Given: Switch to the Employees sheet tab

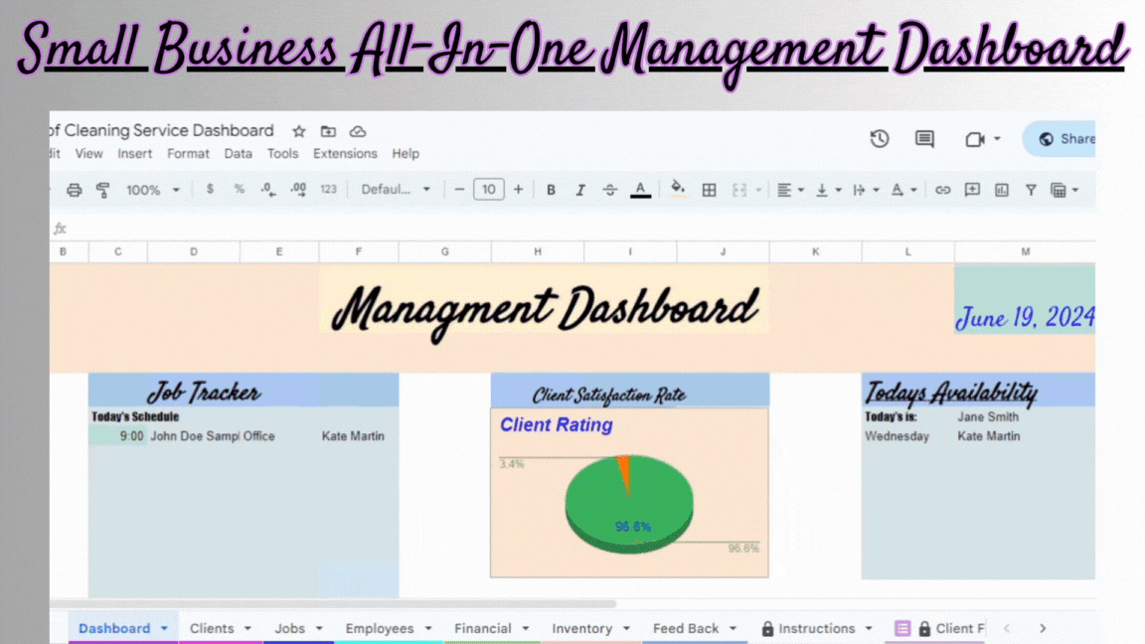Looking at the screenshot, I should tap(388, 628).
